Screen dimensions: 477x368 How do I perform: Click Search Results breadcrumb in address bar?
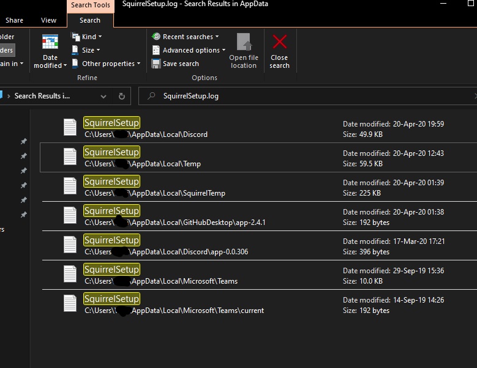(42, 96)
